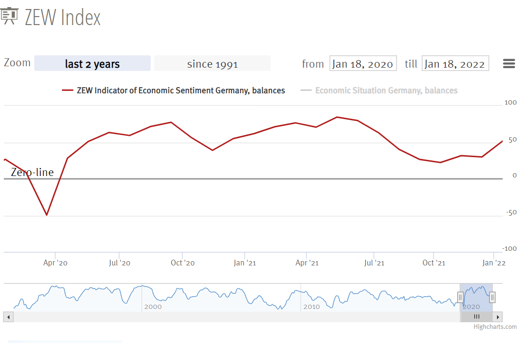This screenshot has height=343, width=523.
Task: Show the Economic Situation Germany series
Action: 386,90
